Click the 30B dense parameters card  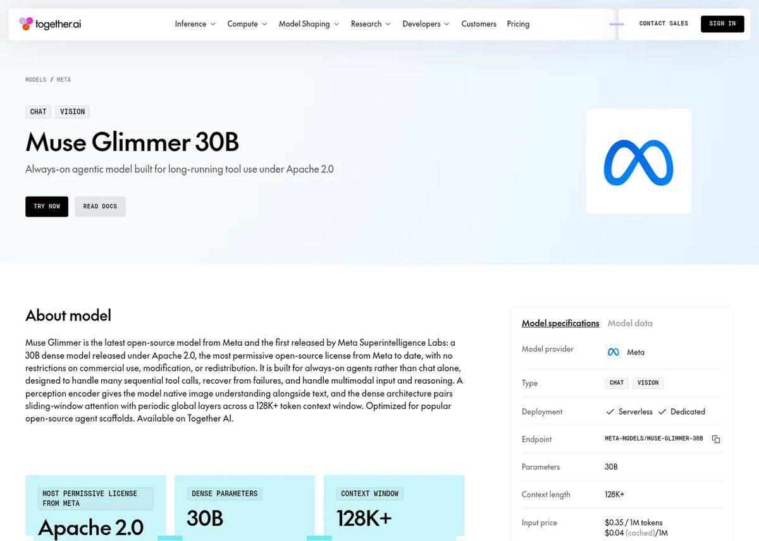pyautogui.click(x=245, y=508)
